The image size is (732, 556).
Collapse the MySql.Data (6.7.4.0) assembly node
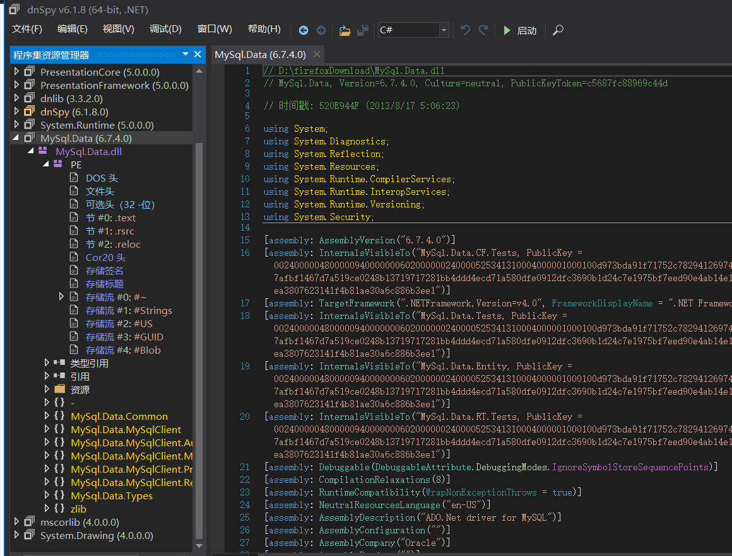17,138
